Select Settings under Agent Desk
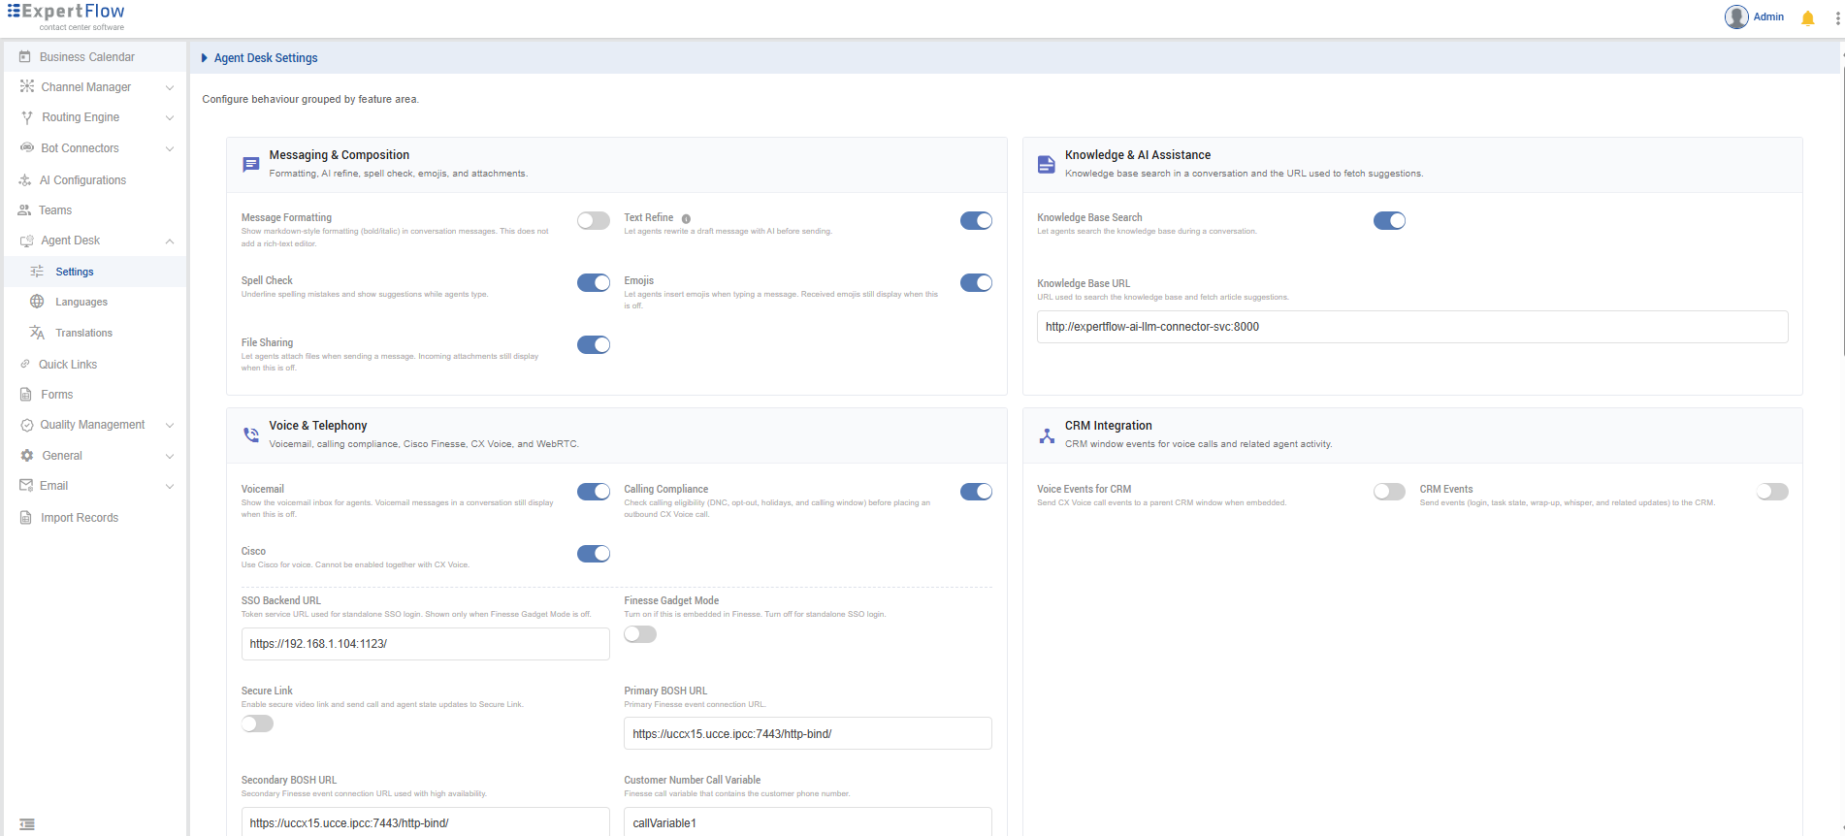The image size is (1845, 836). pyautogui.click(x=94, y=272)
